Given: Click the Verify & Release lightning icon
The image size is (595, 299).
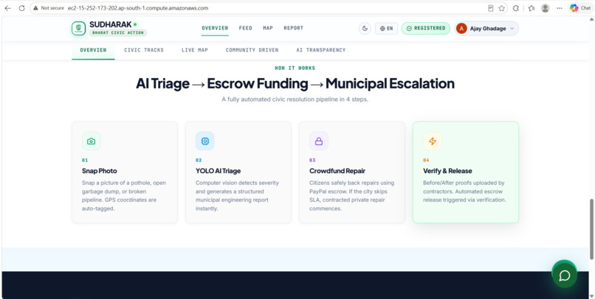Looking at the screenshot, I should pyautogui.click(x=433, y=141).
